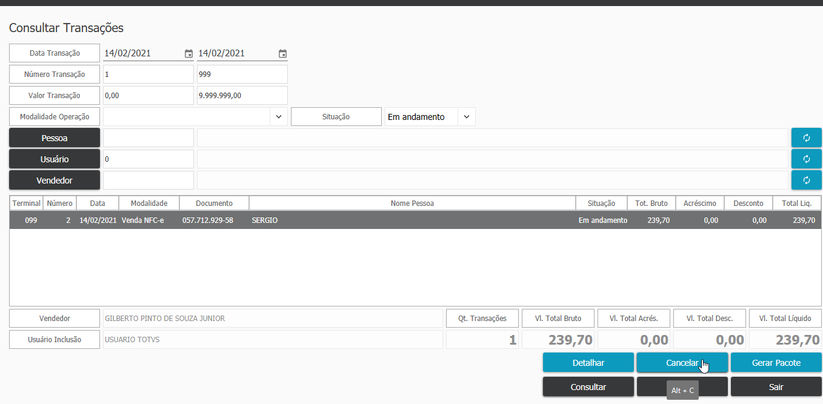This screenshot has width=823, height=404.
Task: Edit maximum Número Transação field with 999
Action: [242, 75]
